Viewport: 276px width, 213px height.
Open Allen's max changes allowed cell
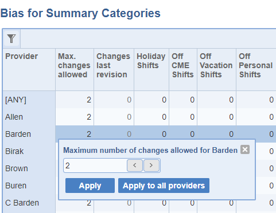(x=75, y=117)
